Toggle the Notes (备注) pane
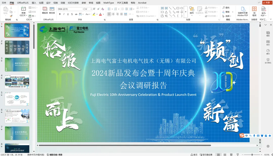273x156 pixels. (194, 154)
